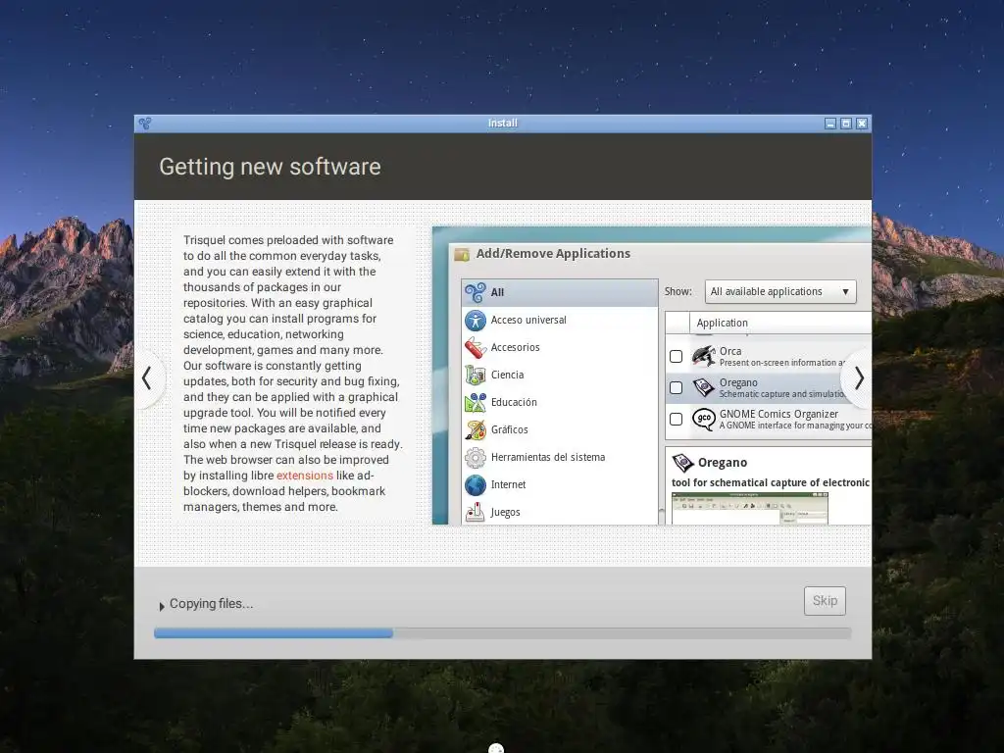Check the GNOME Comics Organizer checkbox
This screenshot has width=1004, height=753.
tap(676, 420)
